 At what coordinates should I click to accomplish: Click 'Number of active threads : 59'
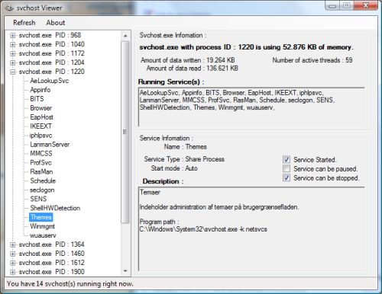point(312,60)
